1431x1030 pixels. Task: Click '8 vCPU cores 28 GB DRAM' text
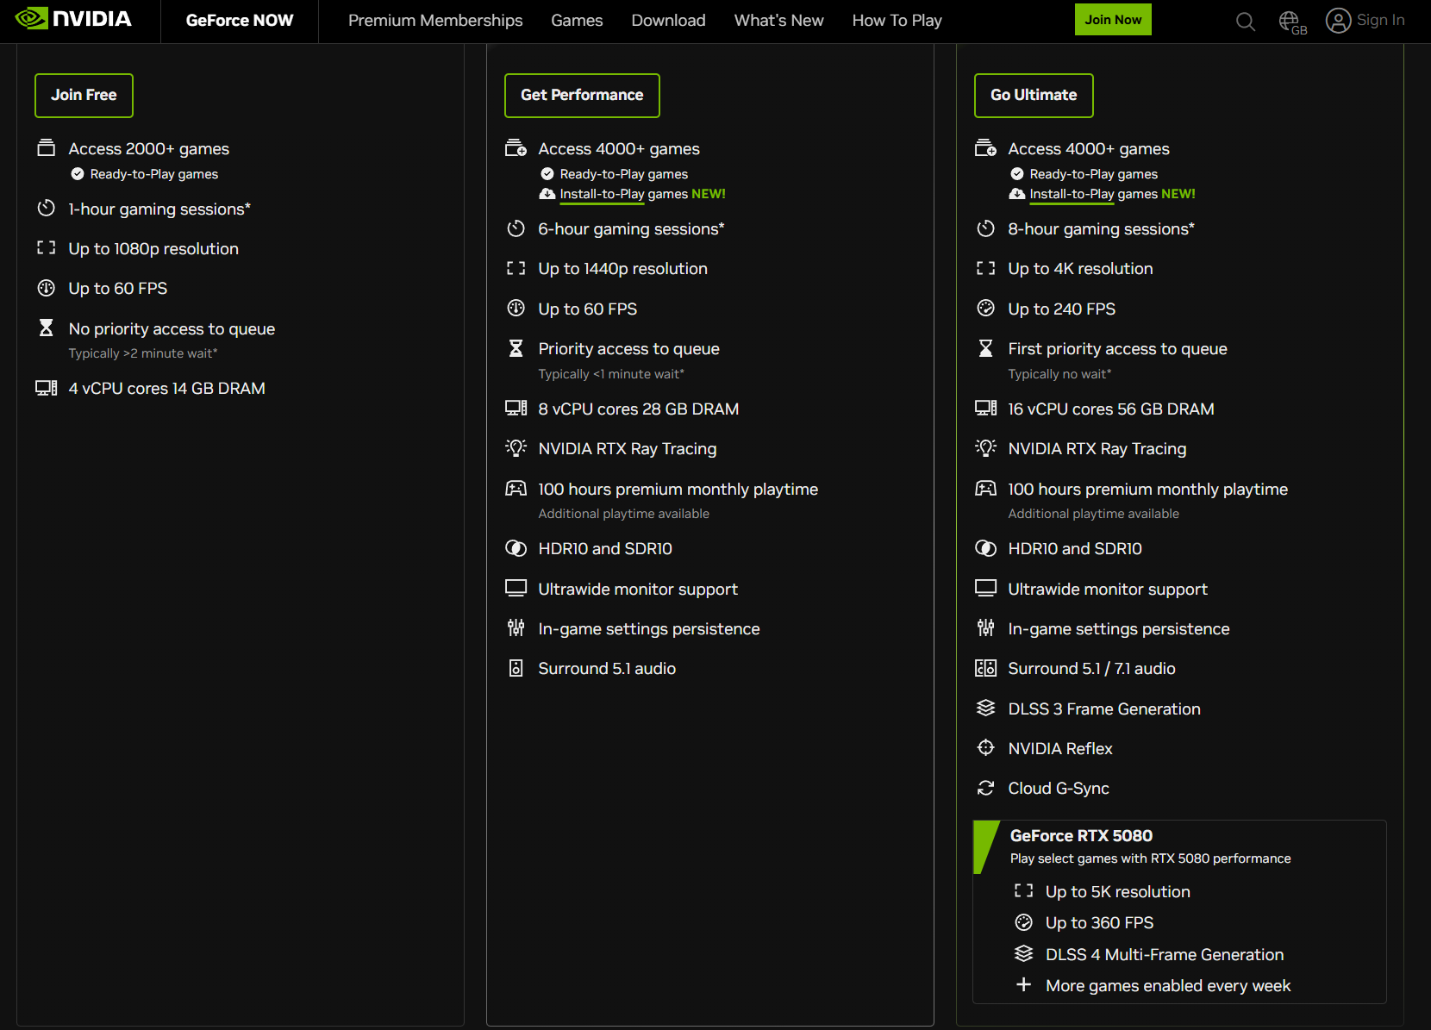click(639, 409)
